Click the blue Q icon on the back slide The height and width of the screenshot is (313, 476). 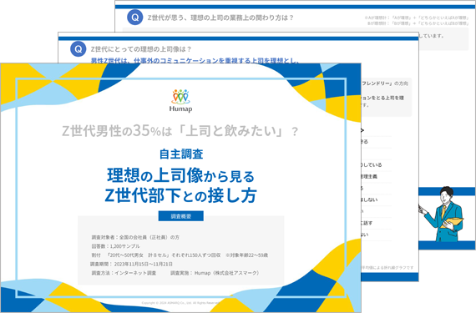[134, 18]
